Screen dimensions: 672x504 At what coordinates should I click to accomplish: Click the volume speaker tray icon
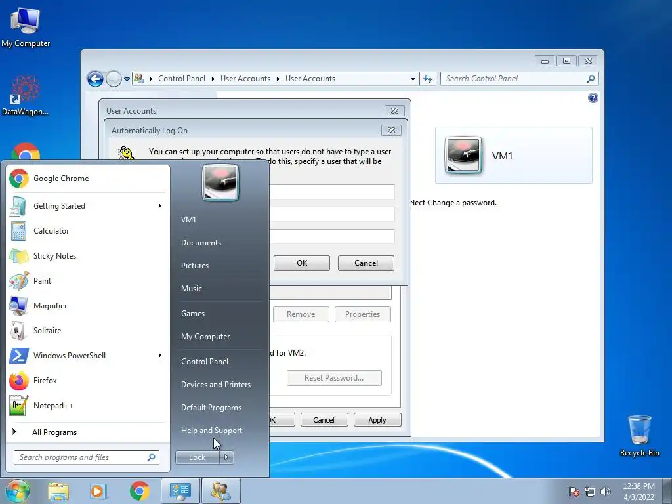(x=606, y=492)
